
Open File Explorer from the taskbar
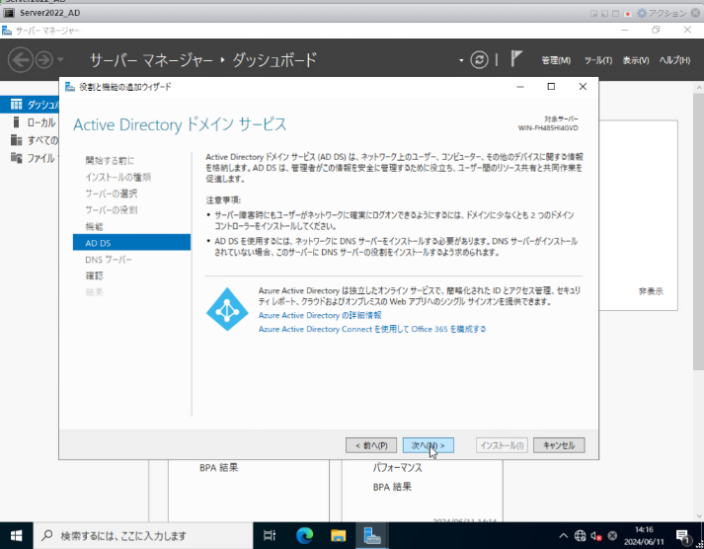click(x=338, y=535)
